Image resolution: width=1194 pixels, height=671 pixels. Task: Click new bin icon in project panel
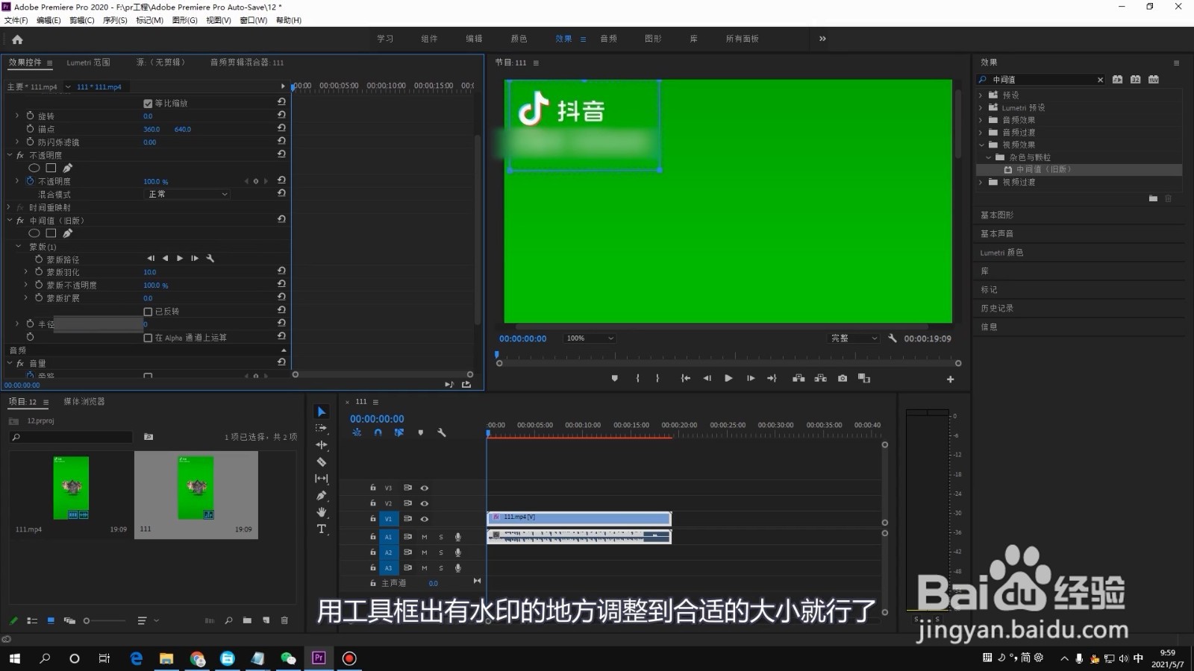pos(247,620)
